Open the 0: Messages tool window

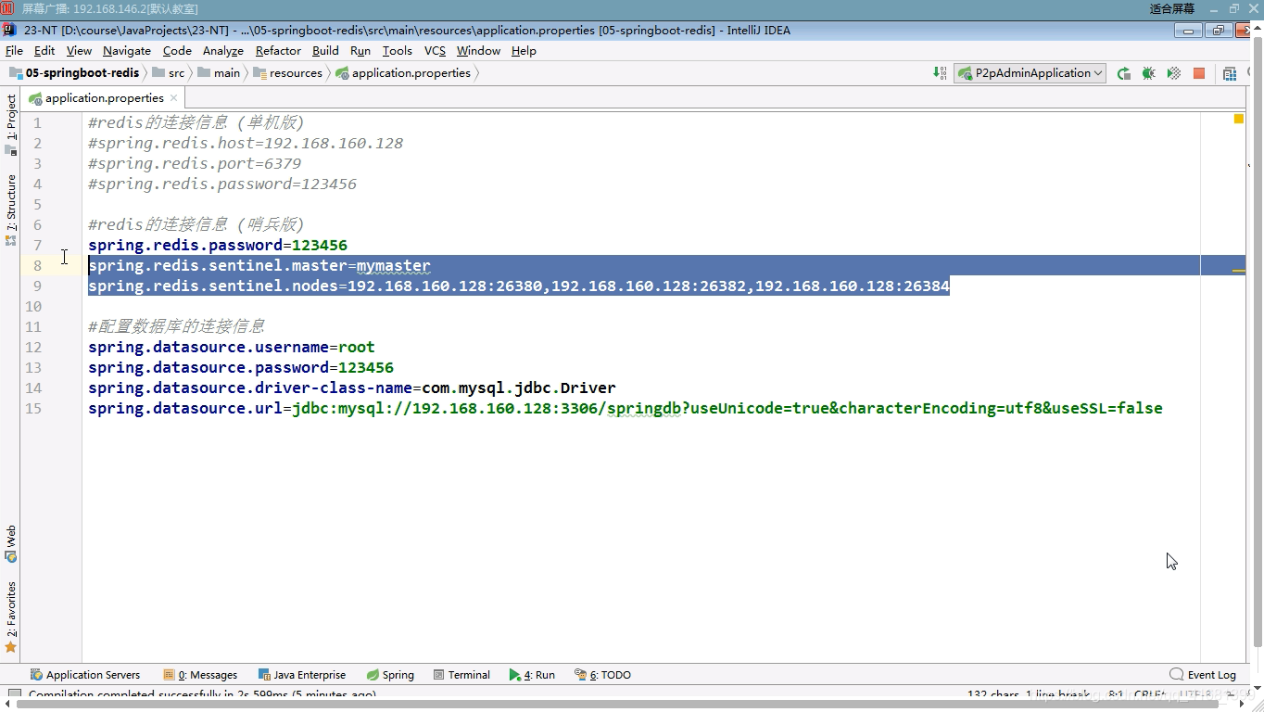pyautogui.click(x=200, y=675)
